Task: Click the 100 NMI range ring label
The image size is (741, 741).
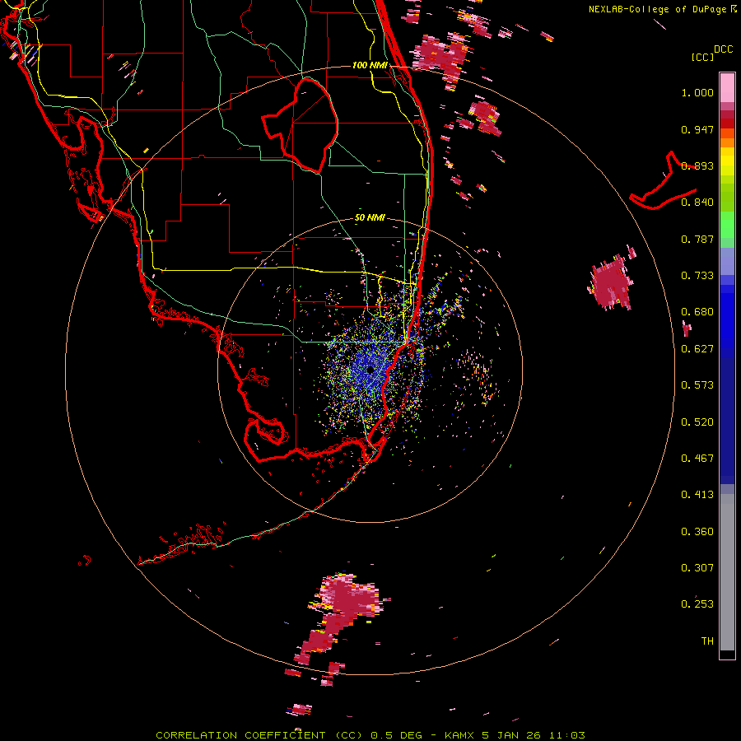Action: pyautogui.click(x=370, y=65)
